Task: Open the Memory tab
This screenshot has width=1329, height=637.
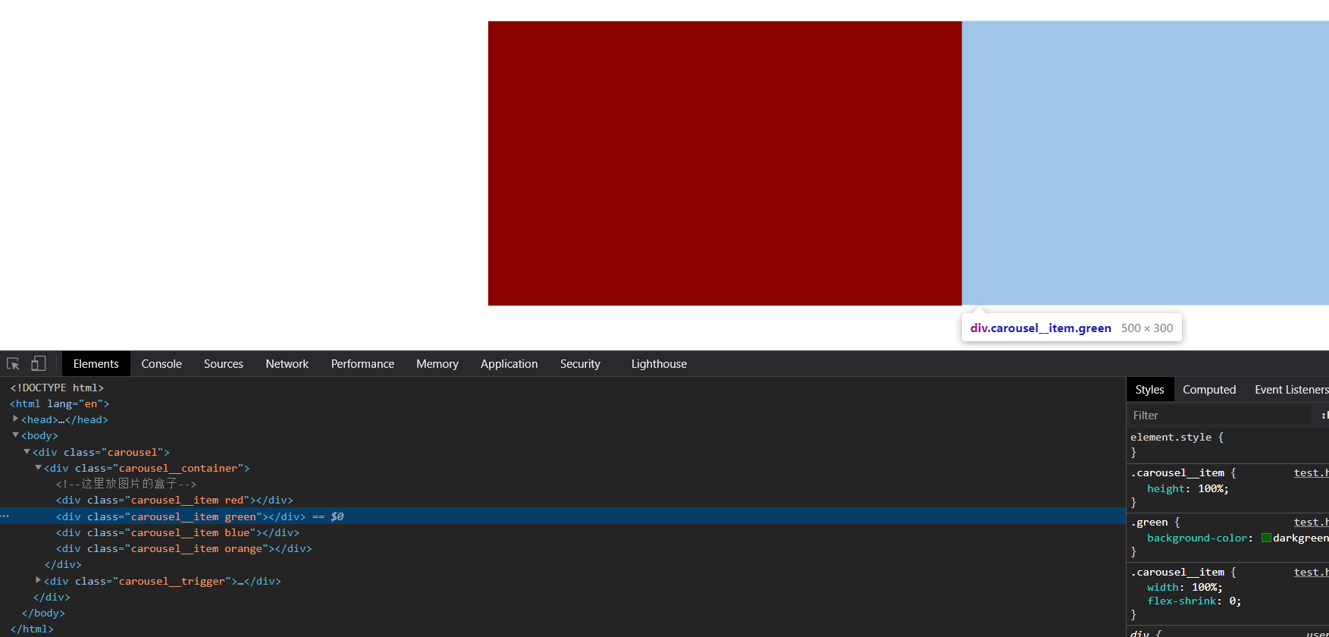Action: click(437, 364)
